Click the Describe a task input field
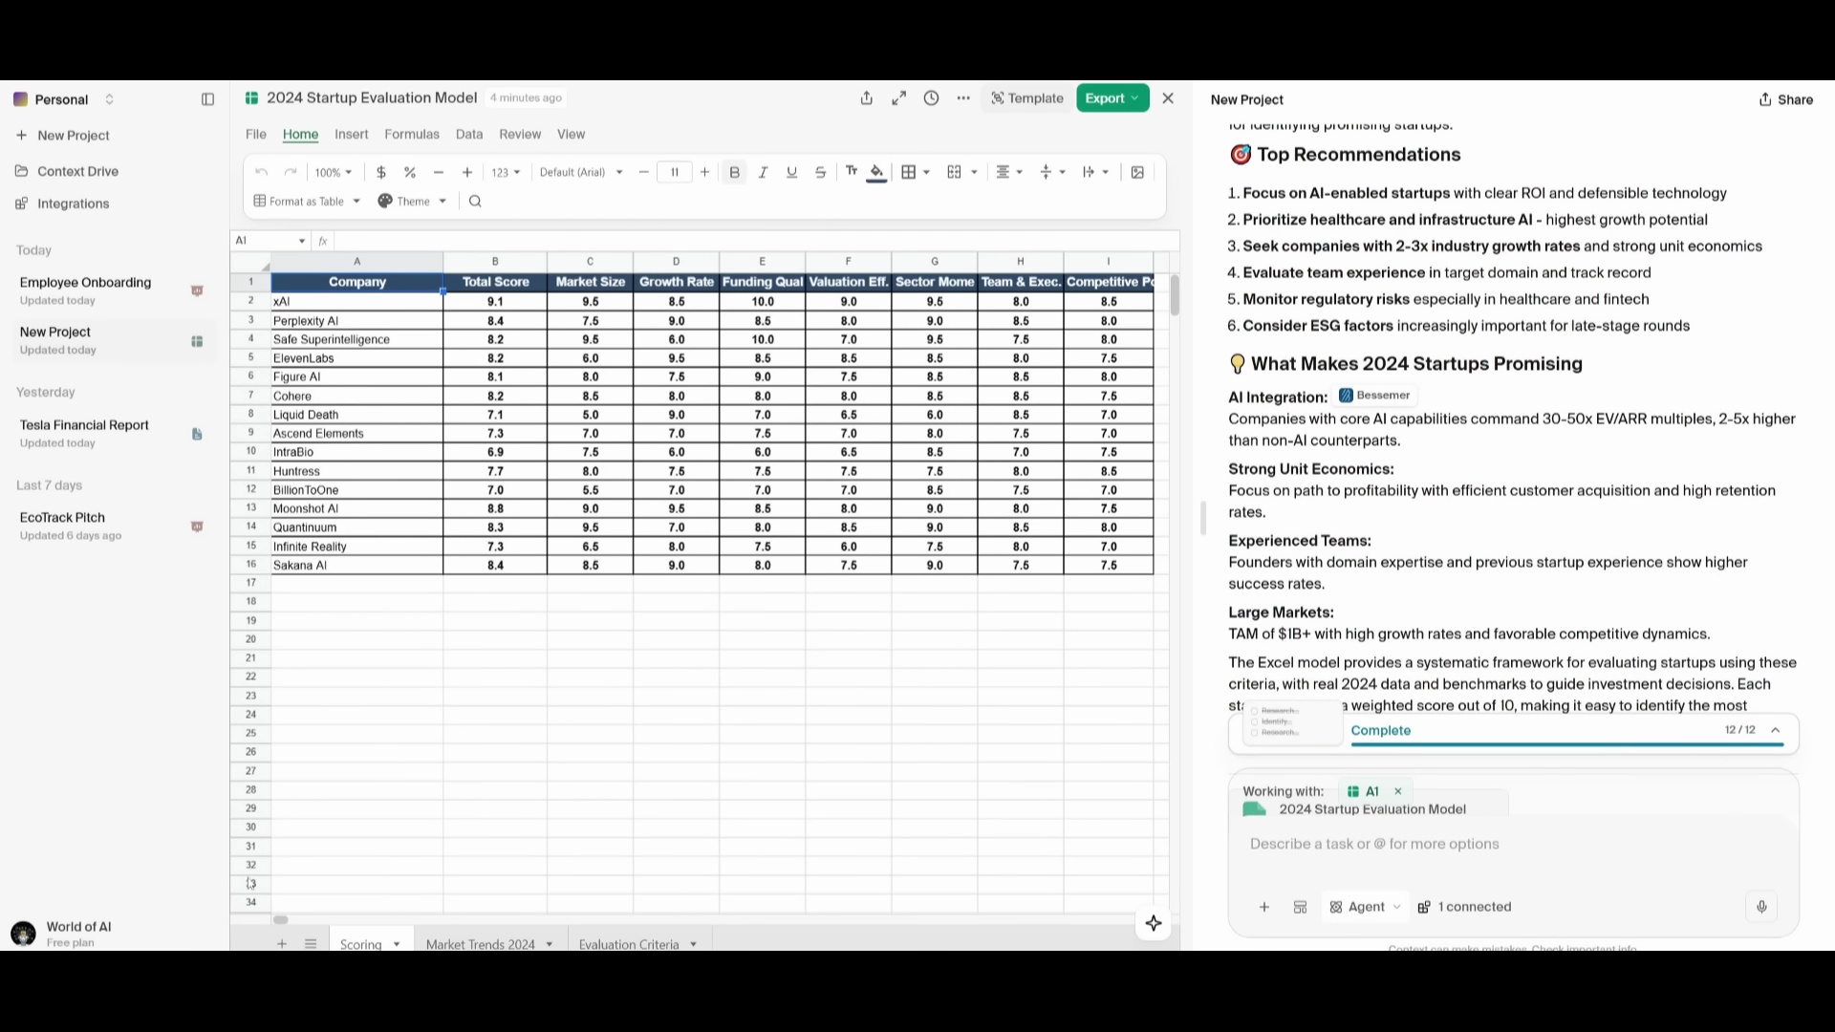The height and width of the screenshot is (1032, 1835). (x=1514, y=845)
